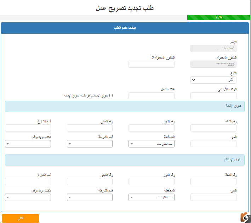Expand المحافظة dropdown under عنوان الإستلام
This screenshot has height=223, width=251.
coord(152,197)
